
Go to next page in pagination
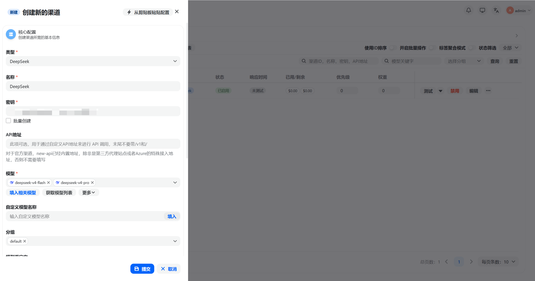pos(471,262)
